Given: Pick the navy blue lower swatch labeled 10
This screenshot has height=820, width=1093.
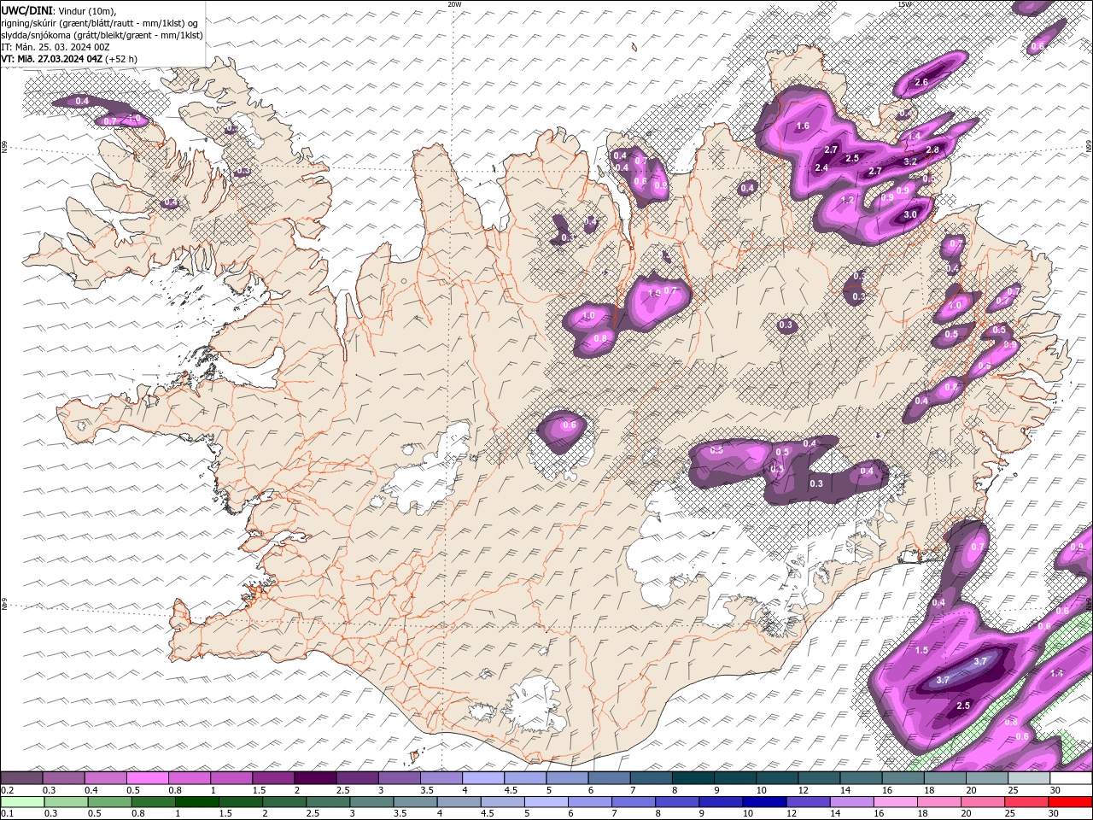Looking at the screenshot, I should click(764, 802).
